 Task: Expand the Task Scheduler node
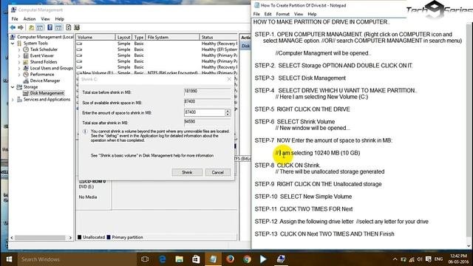click(19, 50)
